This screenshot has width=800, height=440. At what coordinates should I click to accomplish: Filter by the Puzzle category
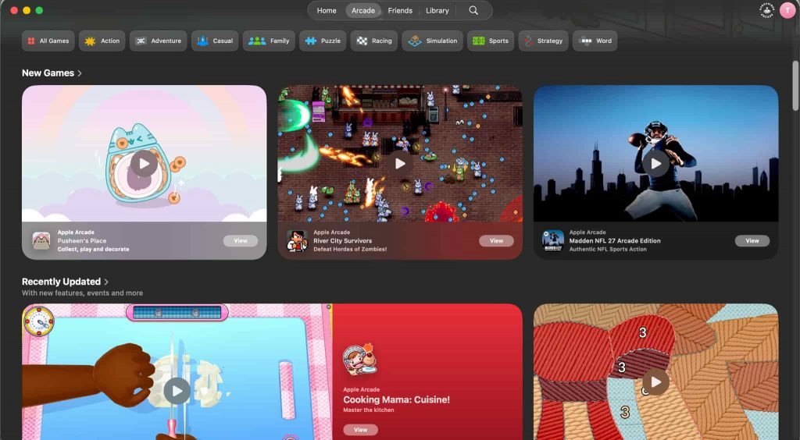pos(323,41)
